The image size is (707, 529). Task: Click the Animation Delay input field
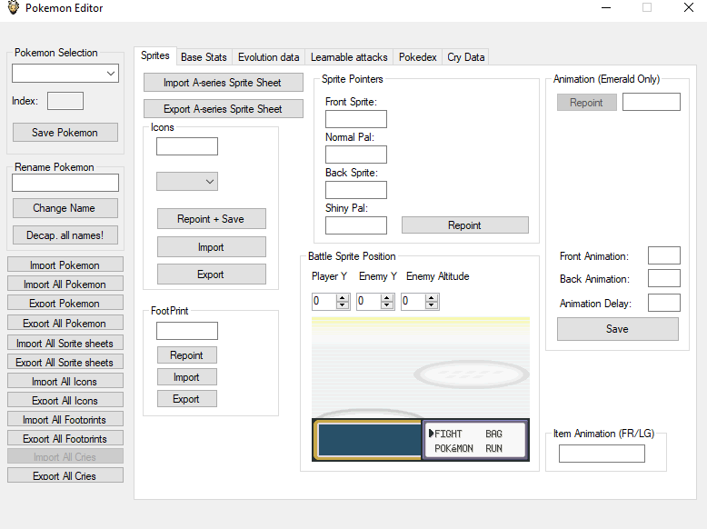tap(663, 303)
